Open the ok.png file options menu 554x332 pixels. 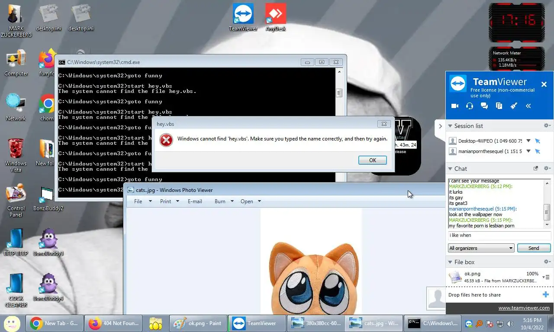coord(546,277)
